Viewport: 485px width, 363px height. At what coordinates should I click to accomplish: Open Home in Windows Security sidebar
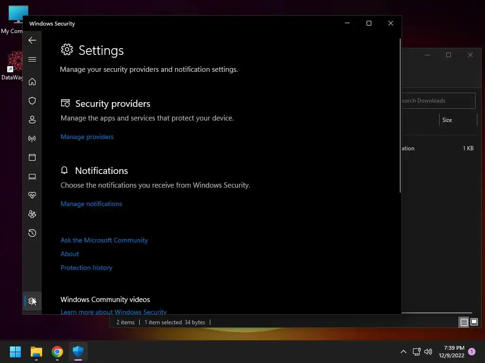point(32,82)
